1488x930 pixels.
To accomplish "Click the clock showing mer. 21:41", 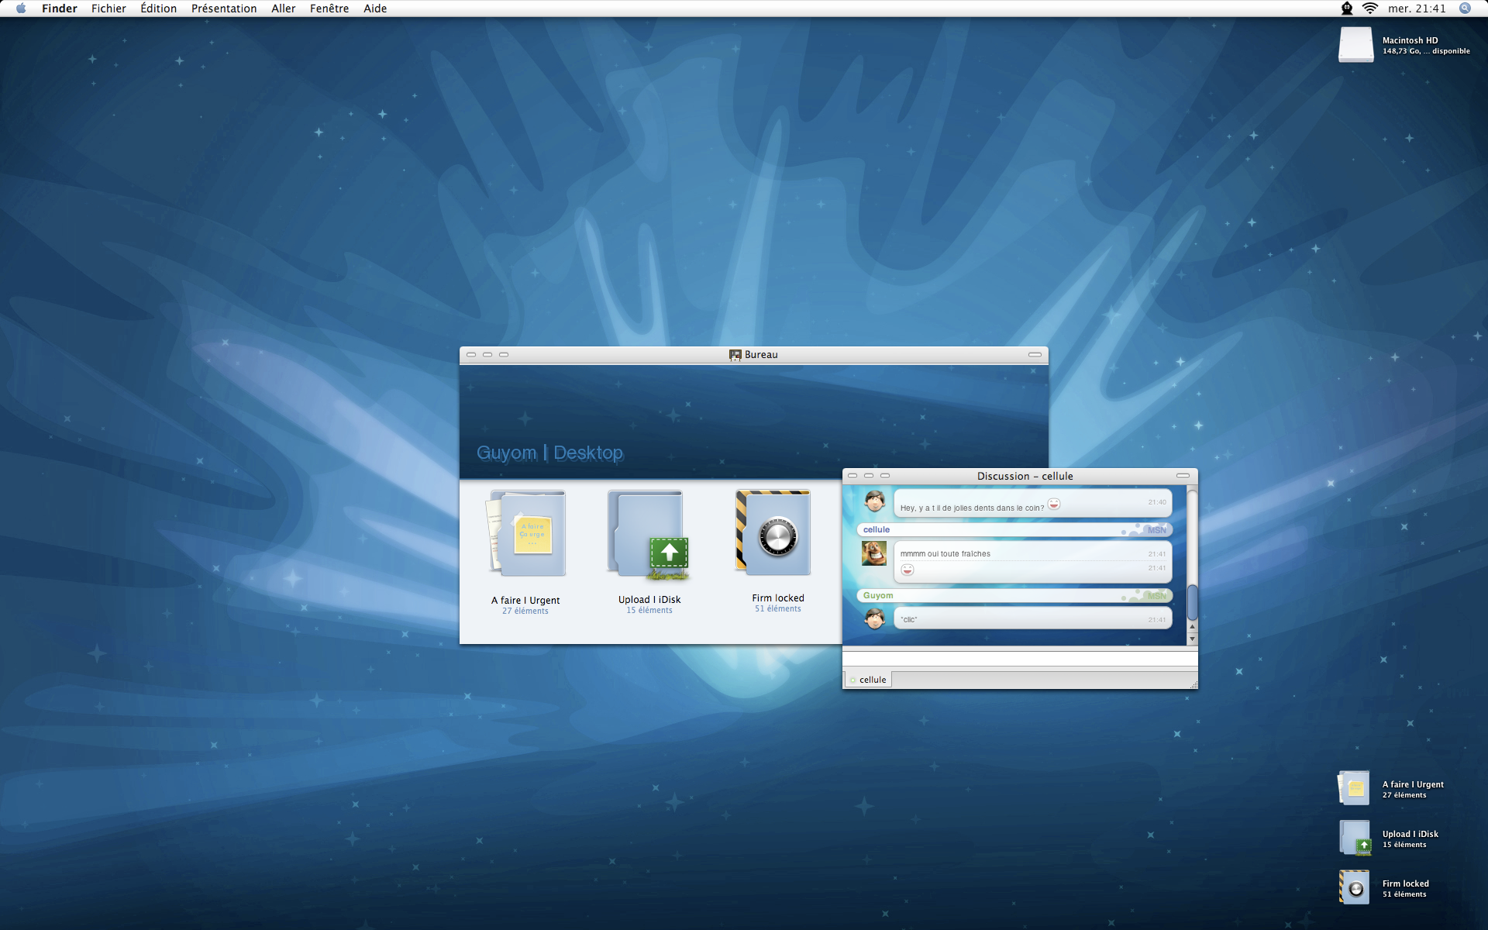I will (x=1417, y=9).
